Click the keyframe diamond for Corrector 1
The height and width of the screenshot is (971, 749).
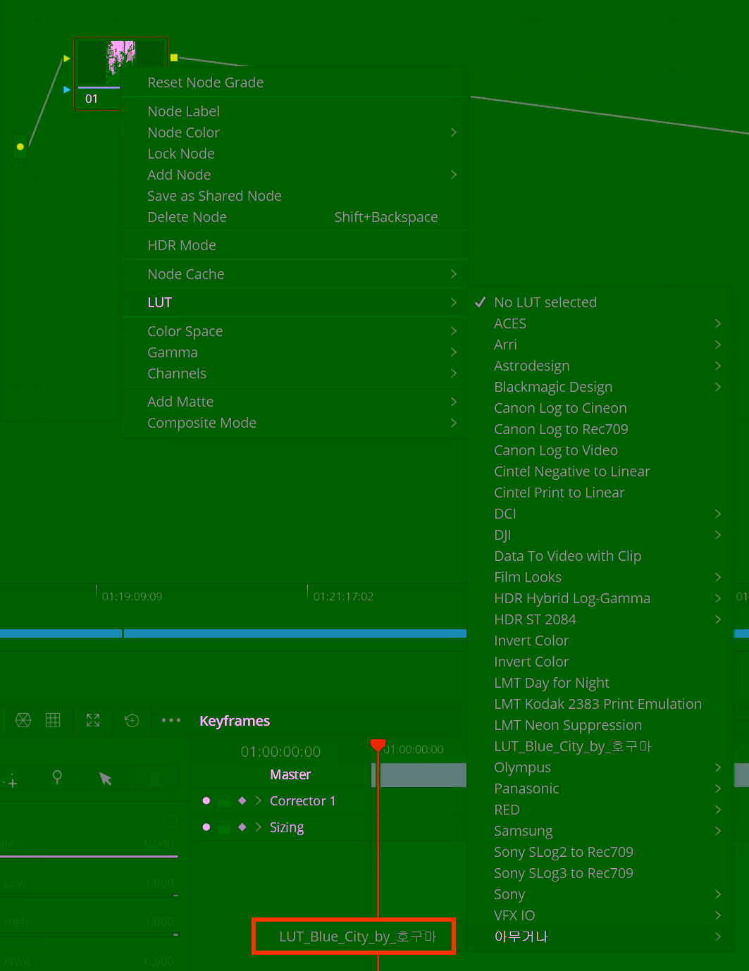pos(242,800)
